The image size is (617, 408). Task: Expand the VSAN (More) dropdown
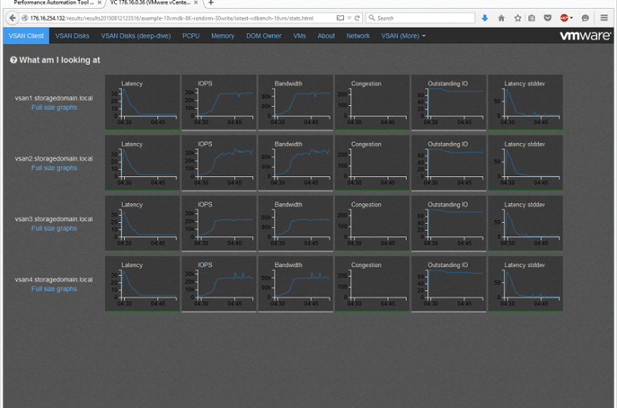403,36
